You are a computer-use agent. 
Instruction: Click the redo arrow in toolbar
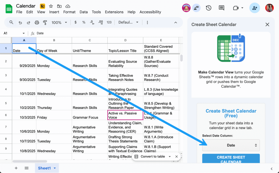(x=28, y=22)
